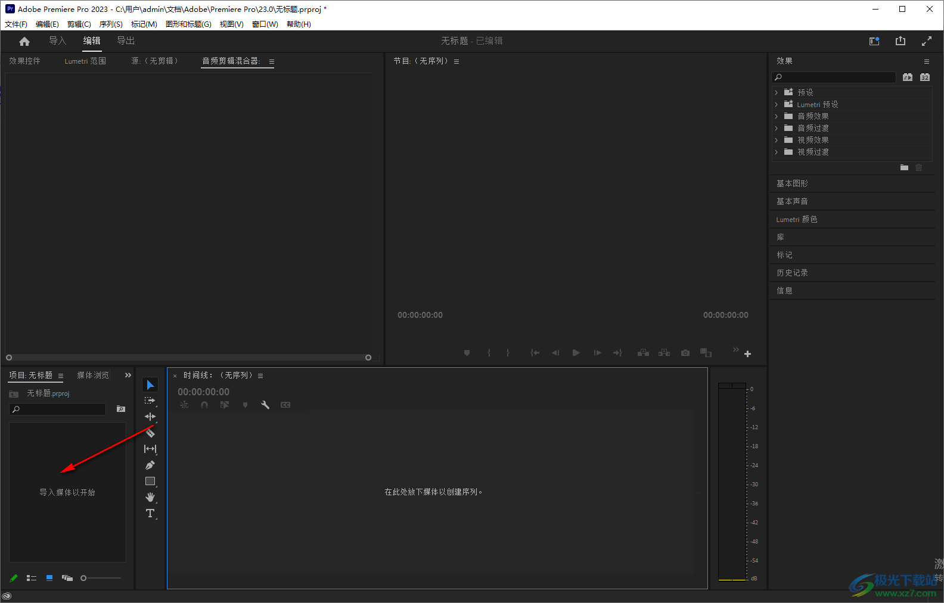Expand the 视频效果 folder
This screenshot has width=944, height=603.
(777, 140)
